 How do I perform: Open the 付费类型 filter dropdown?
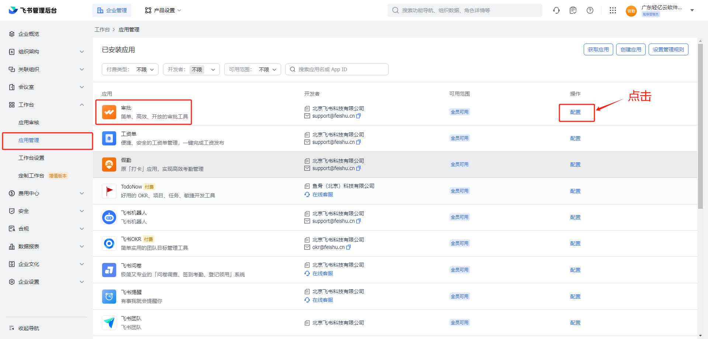point(130,69)
